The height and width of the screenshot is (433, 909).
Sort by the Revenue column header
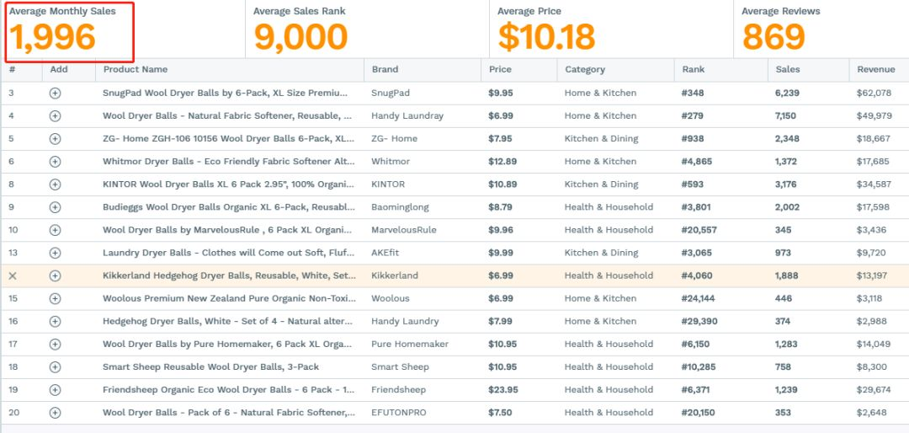876,69
